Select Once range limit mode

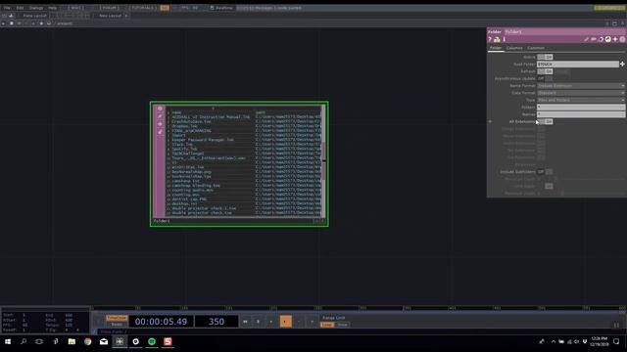tap(342, 325)
